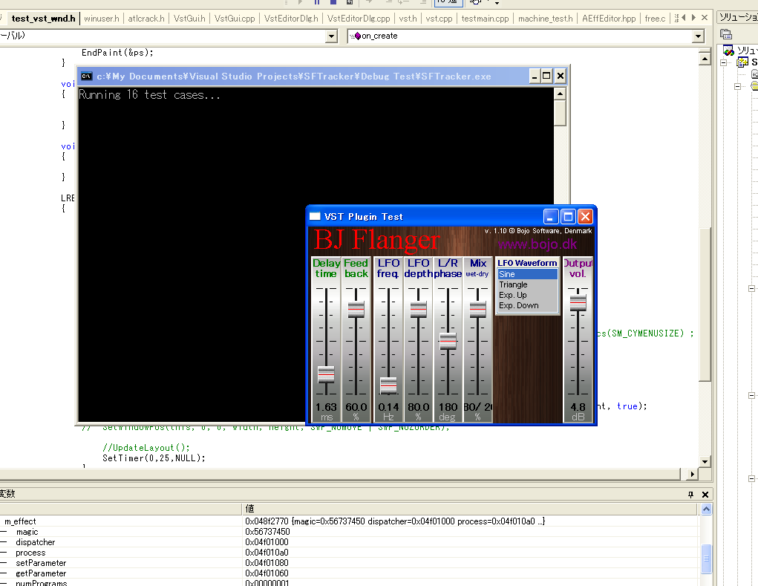Click the L/R phase slider handle

(448, 341)
